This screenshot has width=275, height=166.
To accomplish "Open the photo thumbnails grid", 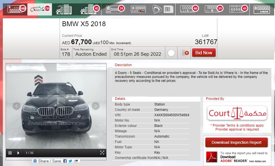I will tap(10, 153).
